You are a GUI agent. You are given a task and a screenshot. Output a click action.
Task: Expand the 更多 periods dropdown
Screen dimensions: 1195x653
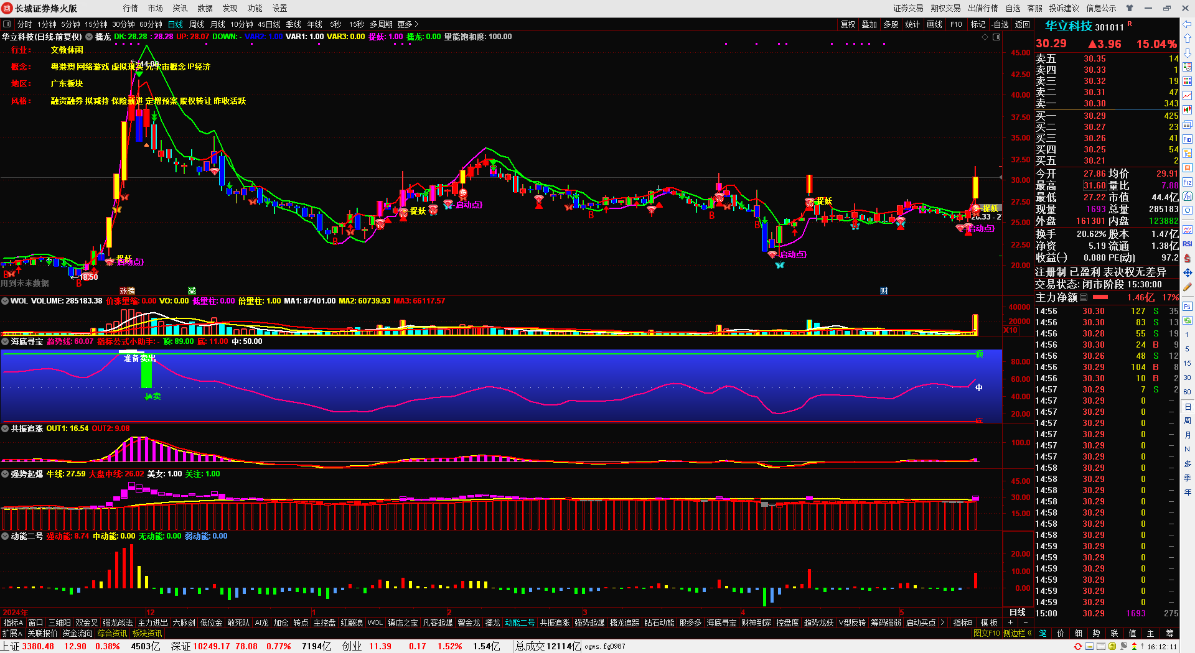click(408, 24)
